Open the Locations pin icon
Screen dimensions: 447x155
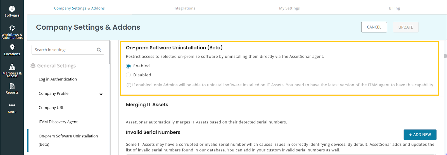[x=12, y=47]
